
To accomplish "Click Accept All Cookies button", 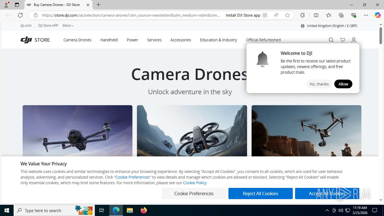I will pos(327,193).
